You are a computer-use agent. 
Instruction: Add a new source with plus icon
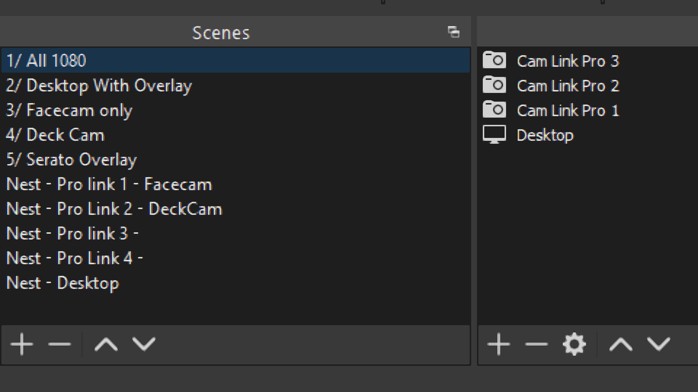coord(499,344)
